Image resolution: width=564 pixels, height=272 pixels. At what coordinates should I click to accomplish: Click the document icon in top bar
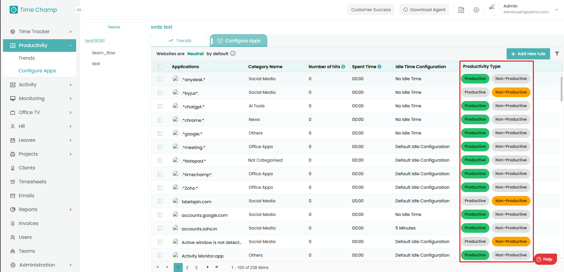tap(461, 10)
